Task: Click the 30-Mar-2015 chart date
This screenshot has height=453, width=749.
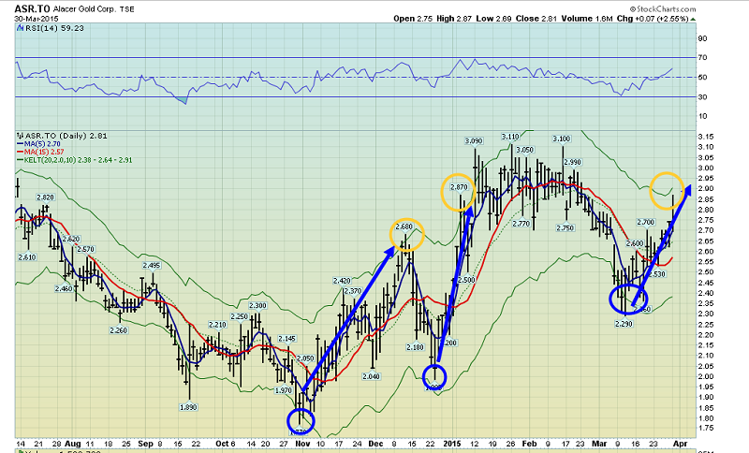Action: coord(36,19)
